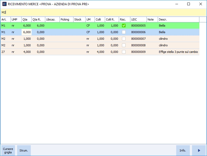The image size is (207, 156).
Task: Click Qta R. 6,000 in green row
Action: 38,26
